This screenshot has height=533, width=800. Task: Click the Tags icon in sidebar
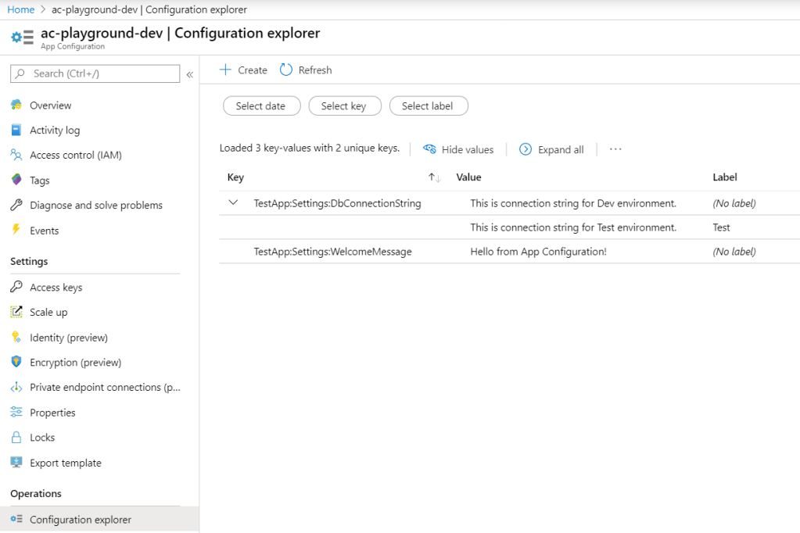pos(16,180)
